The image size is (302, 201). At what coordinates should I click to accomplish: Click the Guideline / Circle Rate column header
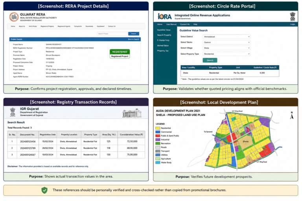tap(265, 68)
